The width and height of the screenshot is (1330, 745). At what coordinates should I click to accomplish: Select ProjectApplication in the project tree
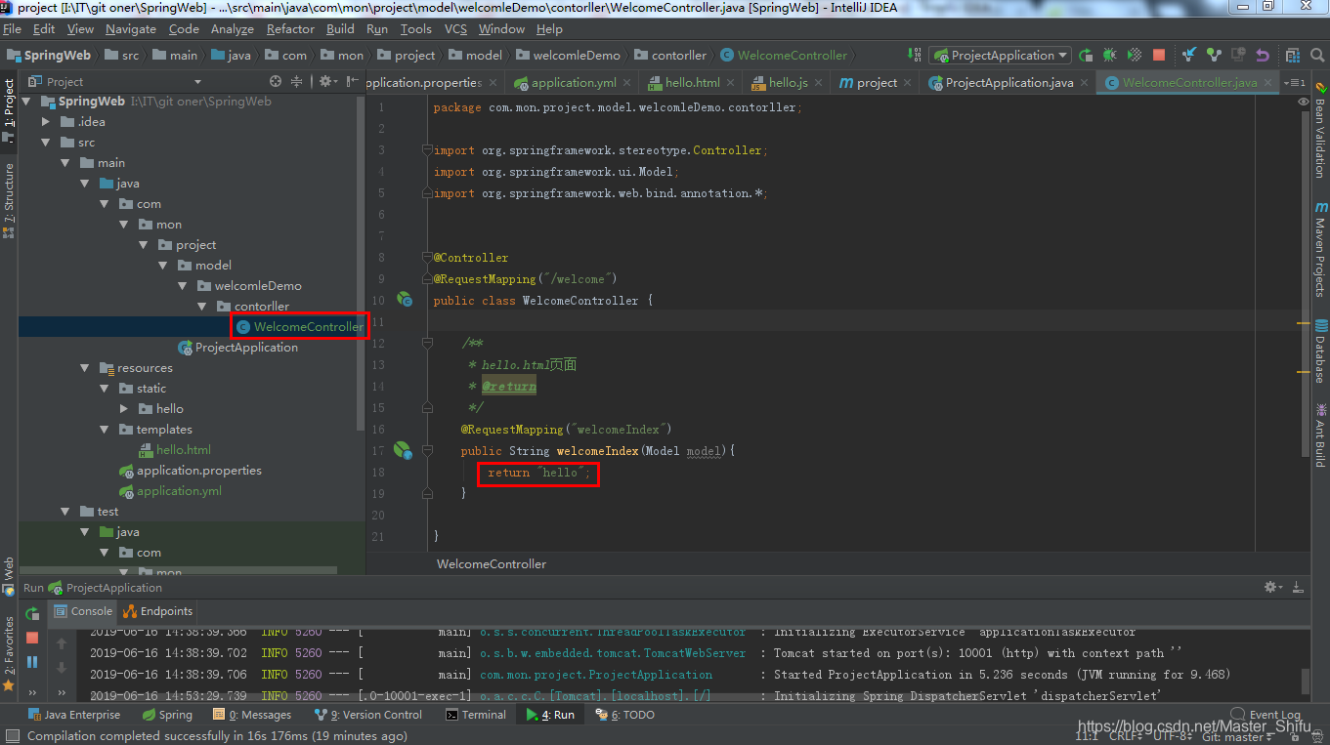point(237,348)
